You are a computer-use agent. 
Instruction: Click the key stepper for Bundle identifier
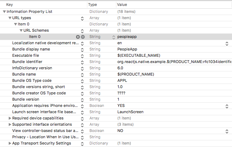coord(82,62)
